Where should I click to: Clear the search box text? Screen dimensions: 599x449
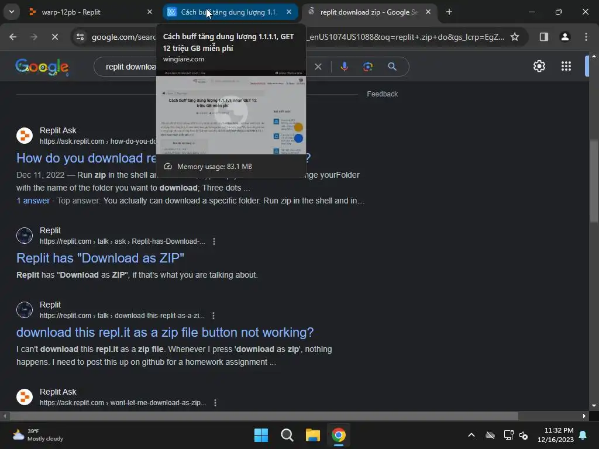pos(318,67)
